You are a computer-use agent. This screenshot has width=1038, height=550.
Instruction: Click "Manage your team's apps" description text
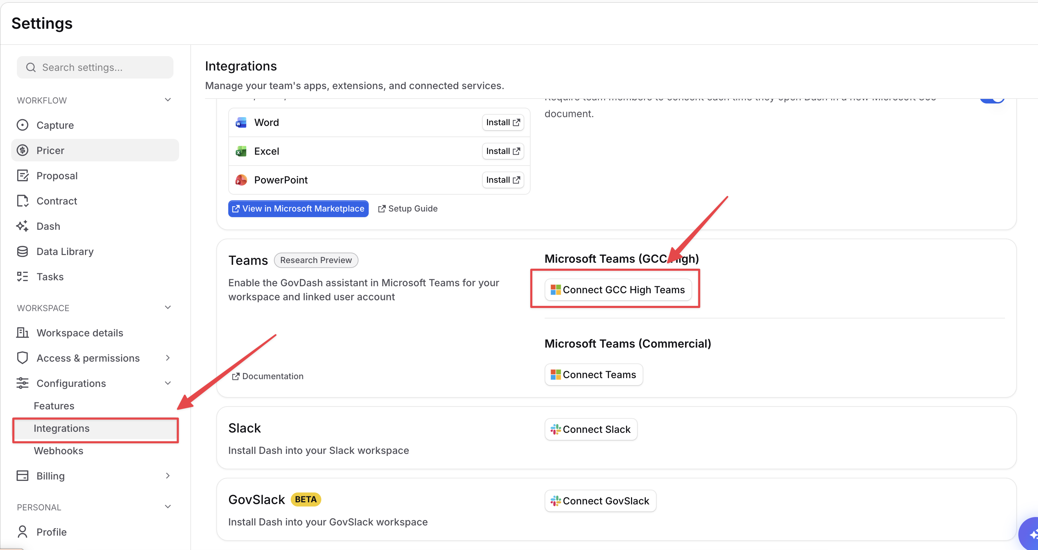[x=355, y=86]
